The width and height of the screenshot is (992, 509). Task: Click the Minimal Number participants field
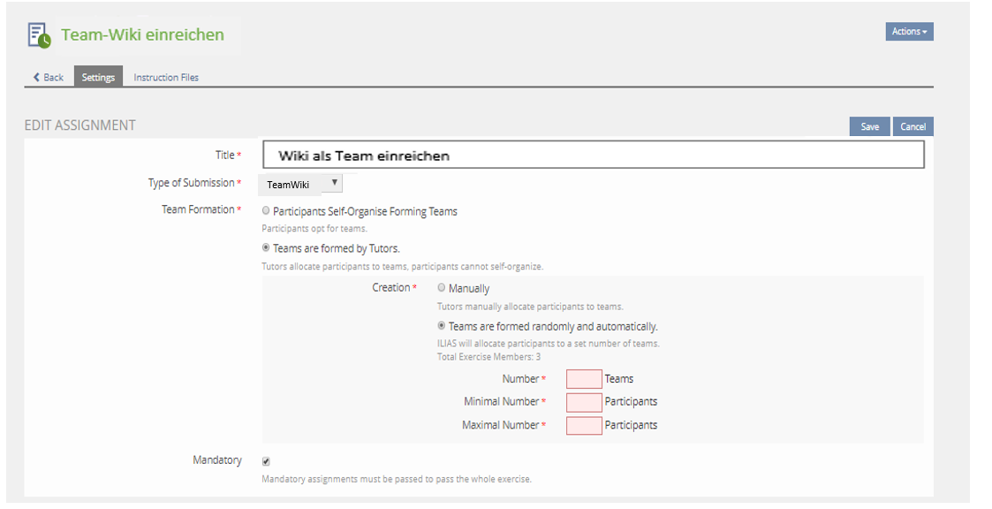click(x=584, y=402)
